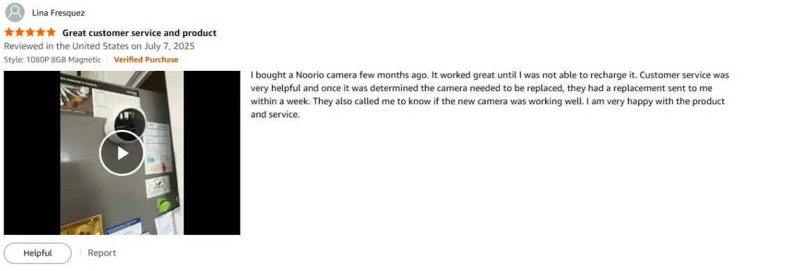Click the right black bar of the video
812x271 pixels.
(x=212, y=153)
